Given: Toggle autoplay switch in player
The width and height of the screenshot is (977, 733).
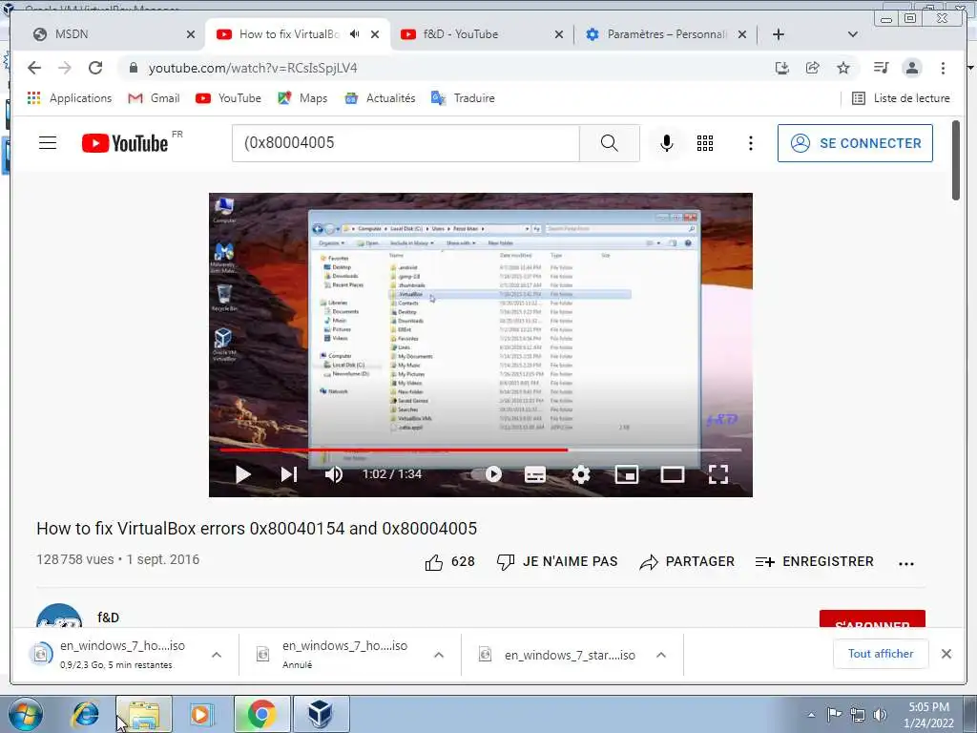Looking at the screenshot, I should (486, 474).
